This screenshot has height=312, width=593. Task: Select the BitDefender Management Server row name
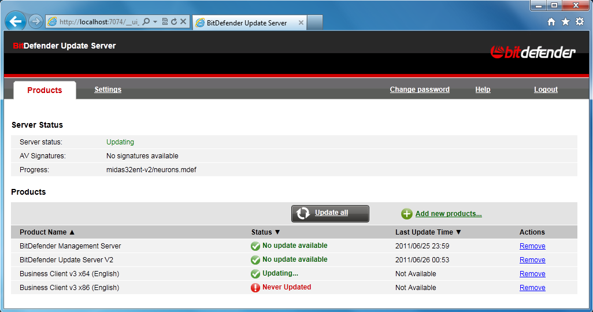71,246
